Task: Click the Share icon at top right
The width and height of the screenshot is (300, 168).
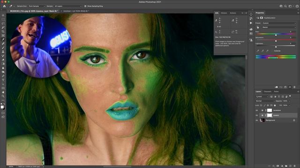Action: [x=297, y=6]
